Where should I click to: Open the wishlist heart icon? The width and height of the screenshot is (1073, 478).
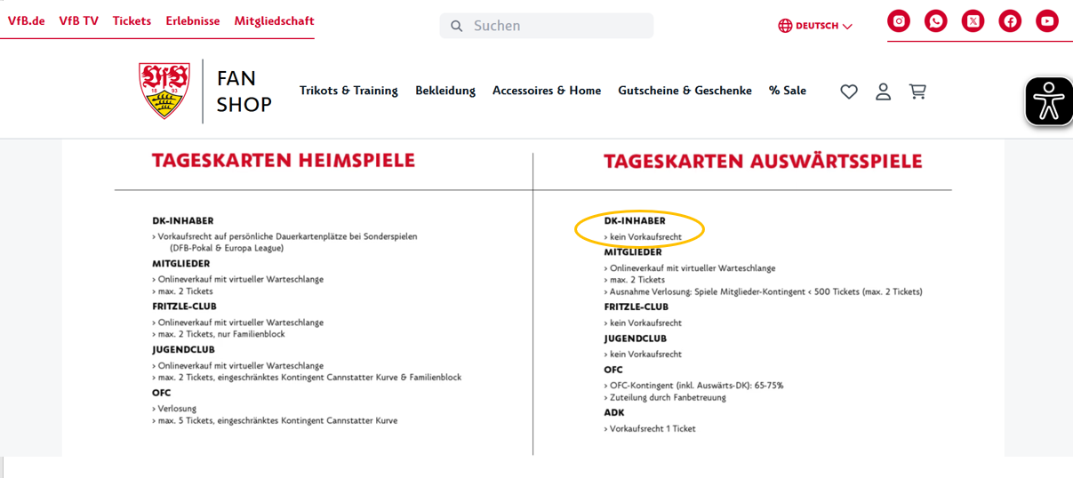click(x=849, y=92)
